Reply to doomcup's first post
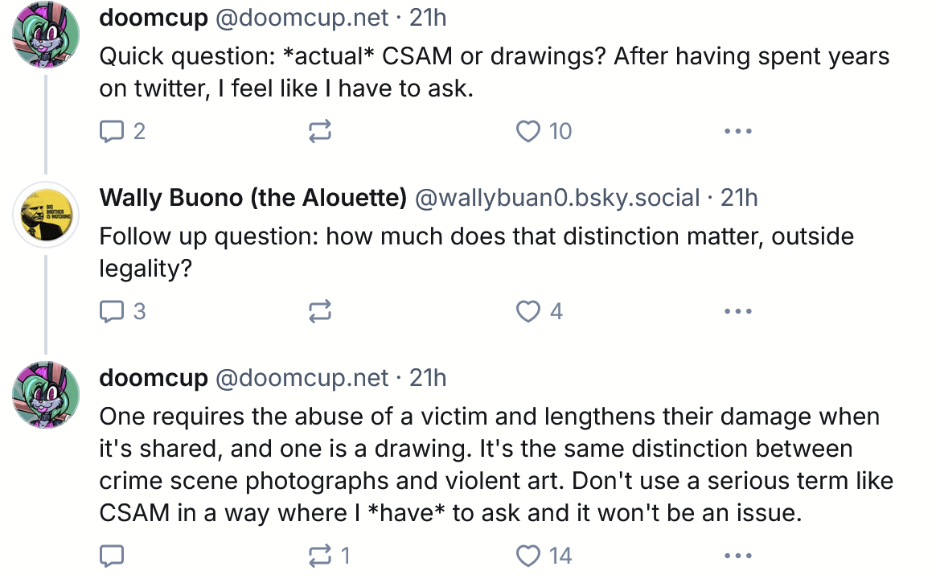 111,131
